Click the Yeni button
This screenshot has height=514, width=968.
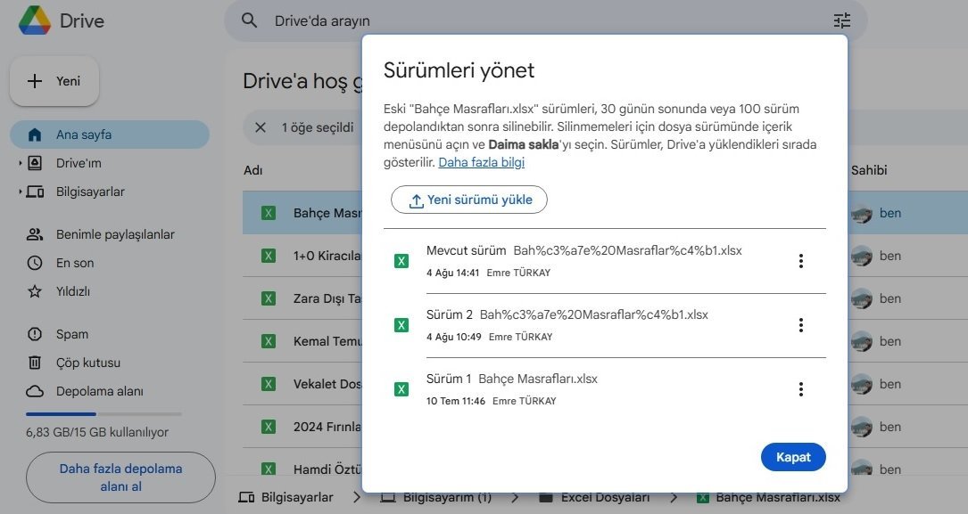(x=54, y=81)
